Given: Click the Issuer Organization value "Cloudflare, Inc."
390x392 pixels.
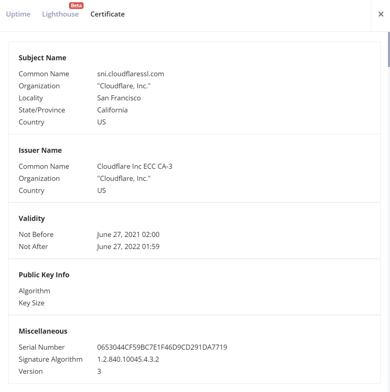Looking at the screenshot, I should [x=124, y=178].
